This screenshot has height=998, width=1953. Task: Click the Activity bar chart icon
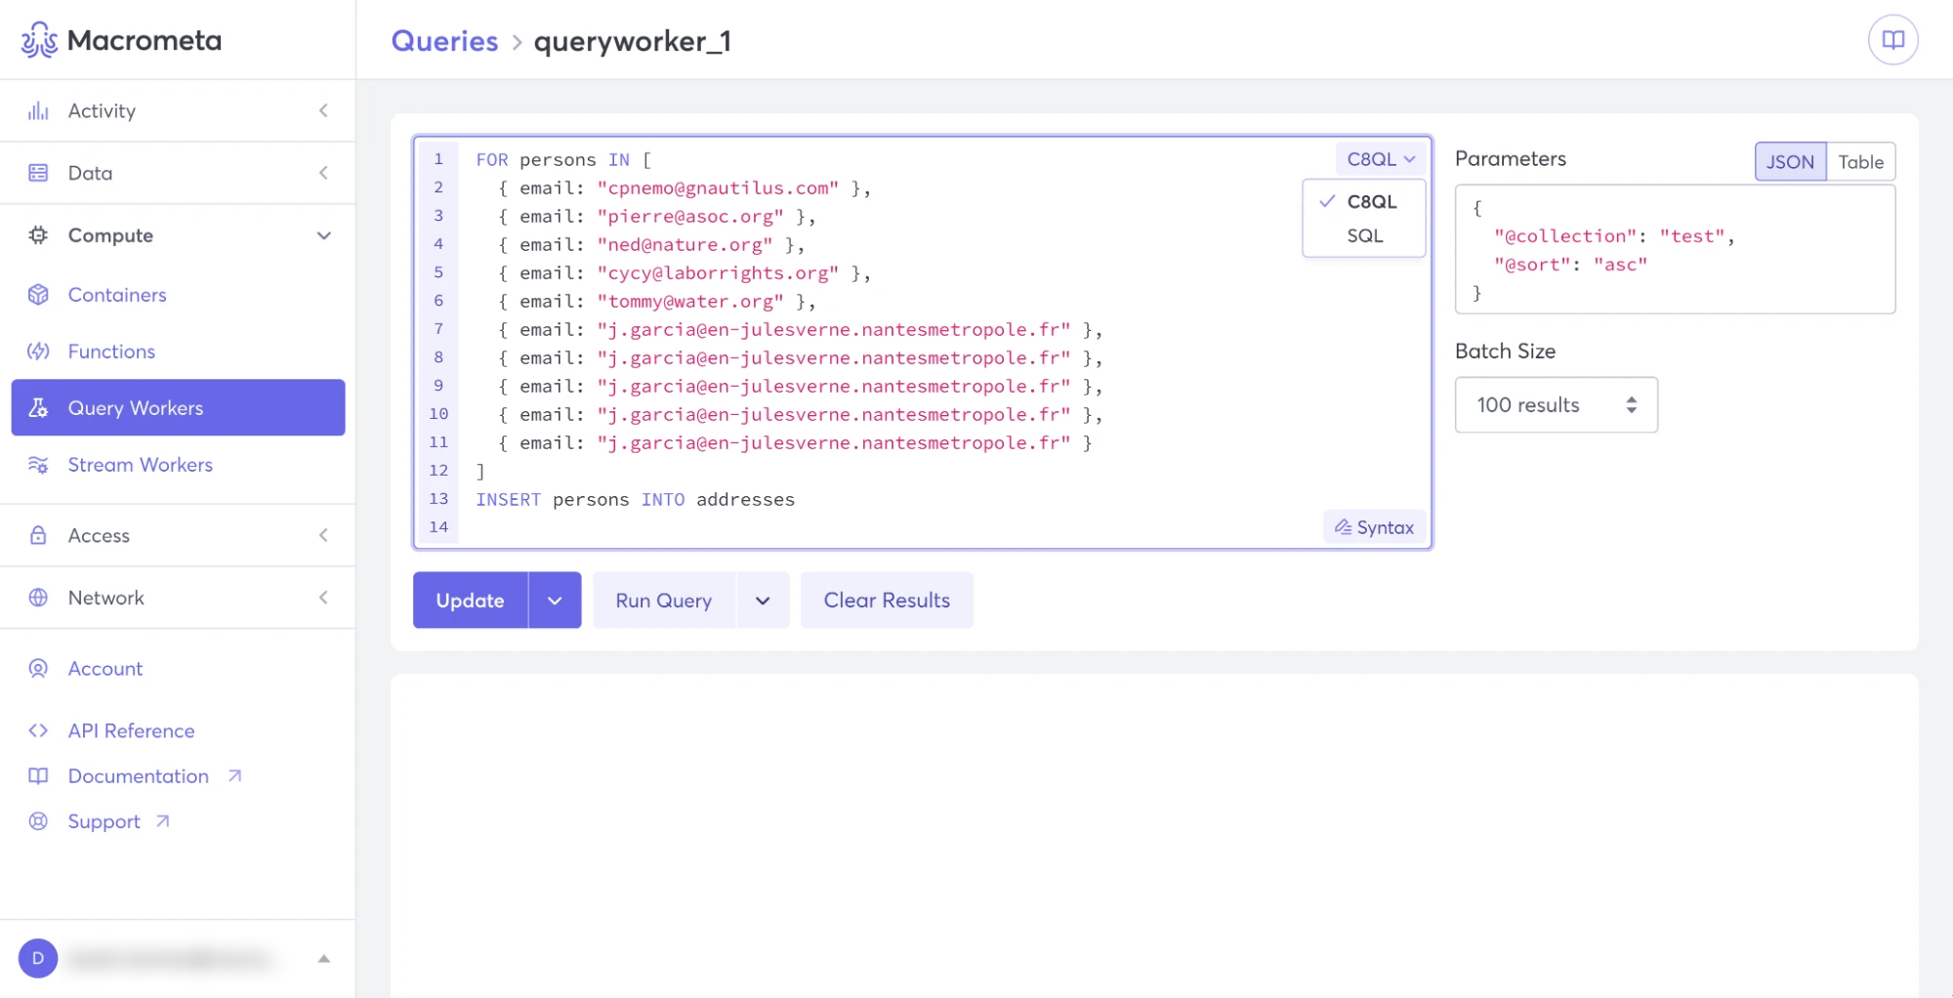[x=38, y=110]
